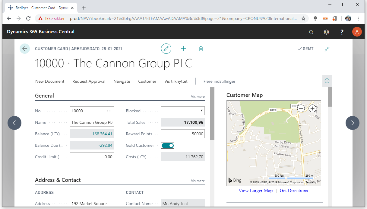Click the Reward Points input field

pos(183,134)
